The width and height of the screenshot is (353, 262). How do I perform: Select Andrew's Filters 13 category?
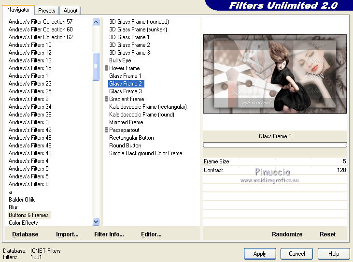(30, 60)
